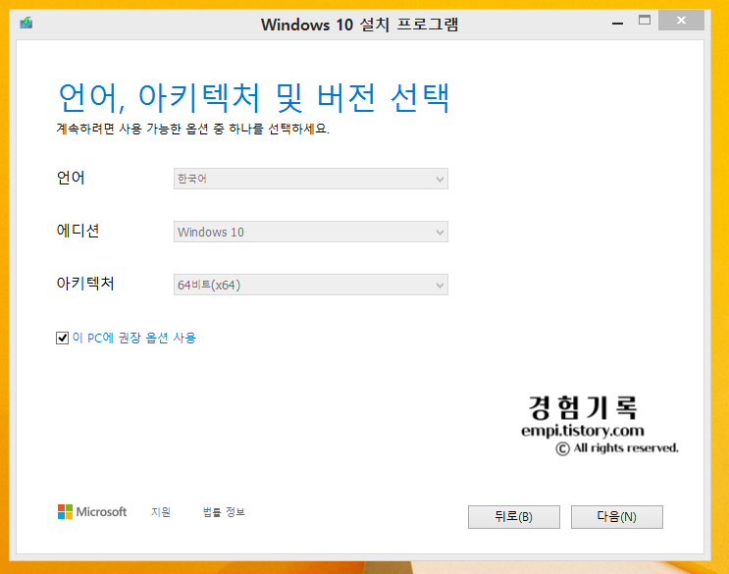Click the Microsoft logo
The image size is (729, 574).
[92, 512]
